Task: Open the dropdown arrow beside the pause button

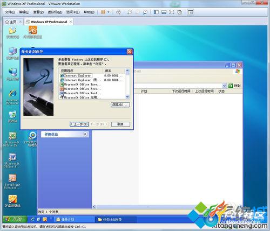Action: pos(109,12)
